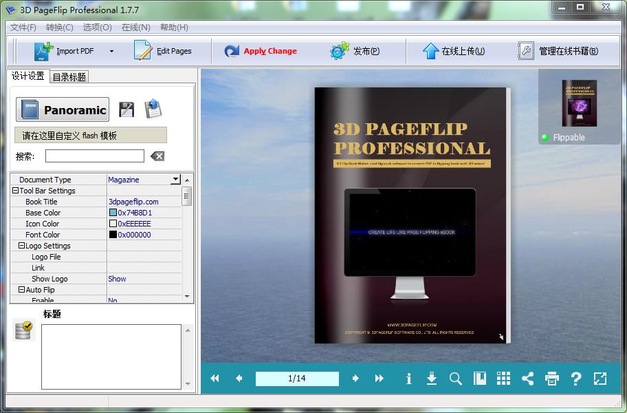
Task: Switch to the 设计设置 tab
Action: [x=27, y=76]
